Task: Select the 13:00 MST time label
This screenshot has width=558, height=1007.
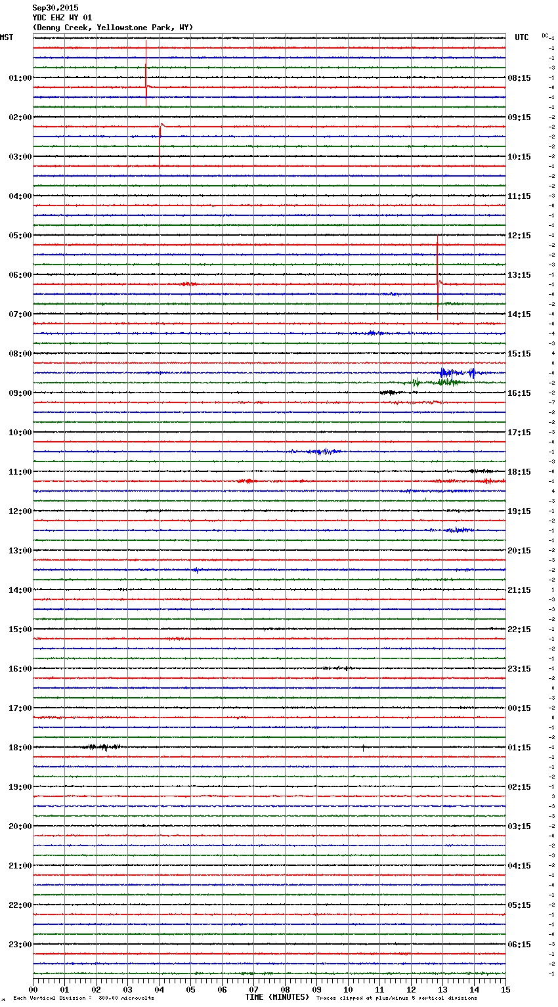Action: click(x=20, y=551)
